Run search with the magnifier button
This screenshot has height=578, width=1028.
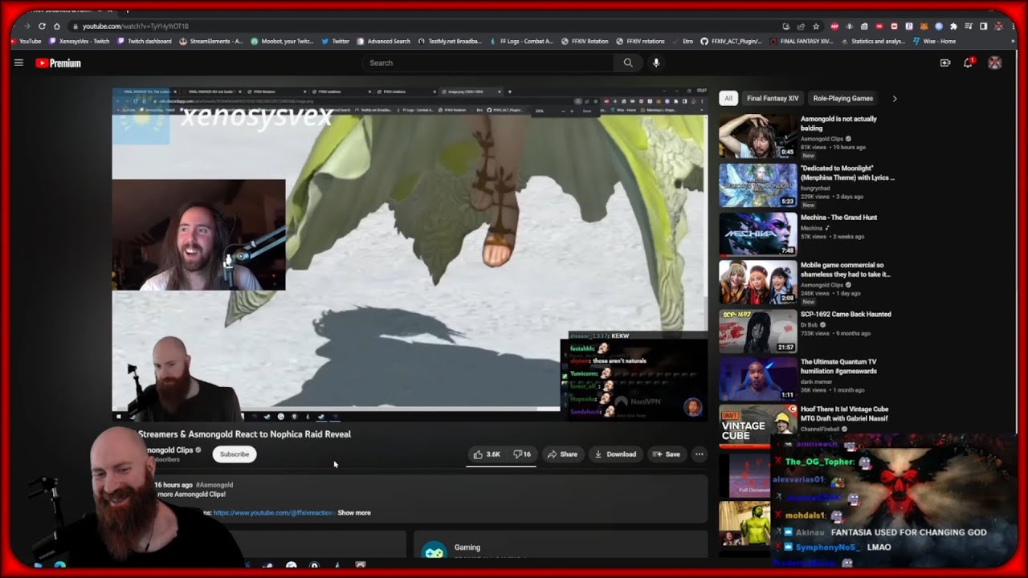tap(628, 63)
